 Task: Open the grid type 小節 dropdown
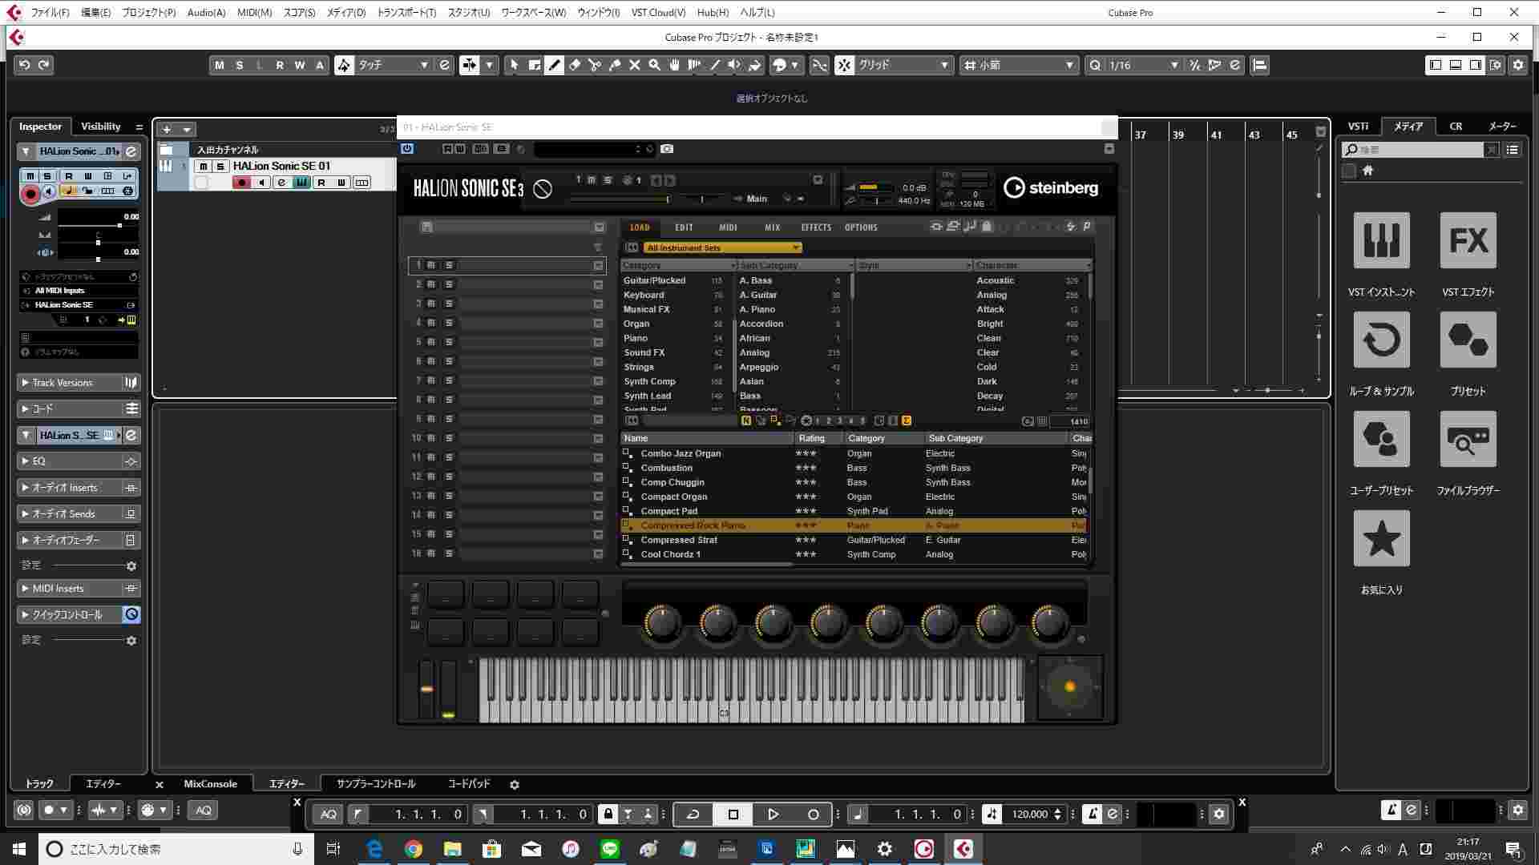(x=1019, y=65)
